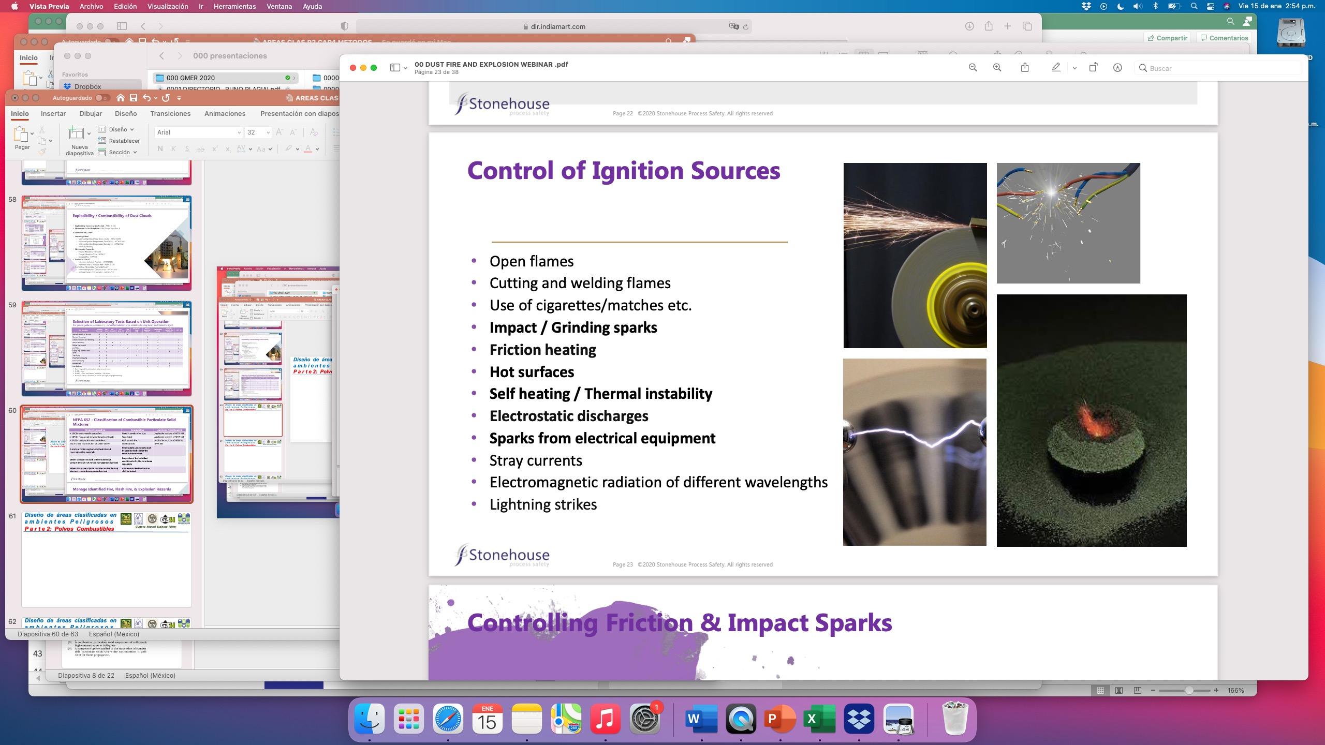Select the highlight pen tool

(x=1056, y=68)
